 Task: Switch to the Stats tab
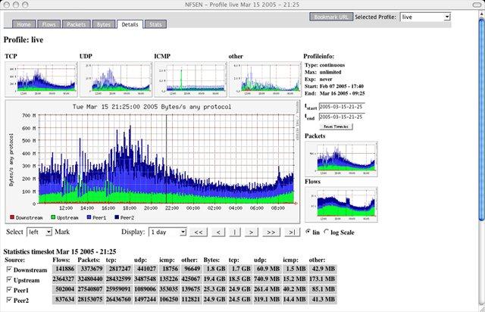155,25
